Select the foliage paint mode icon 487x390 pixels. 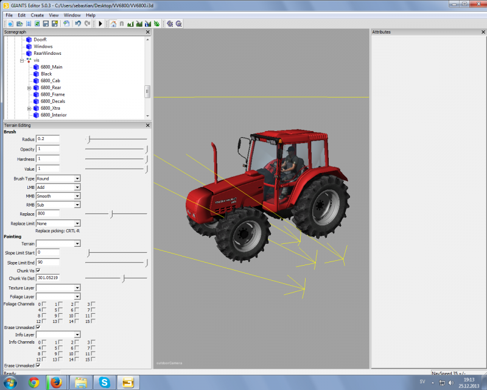coord(156,24)
